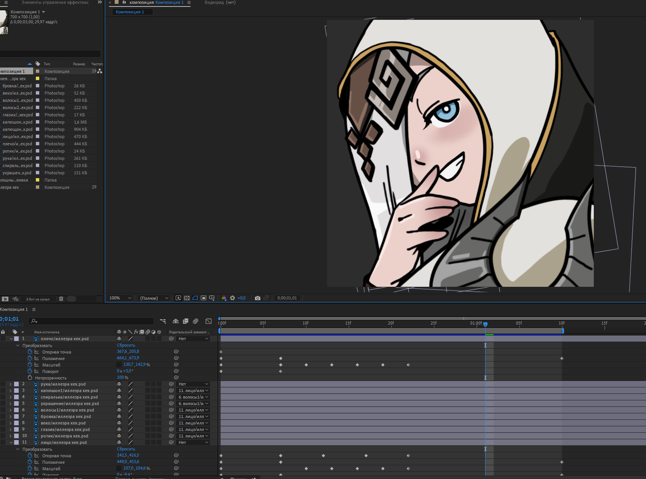The width and height of the screenshot is (646, 479).
Task: Switch to Видеоряд (нет) panel tab
Action: coord(220,2)
